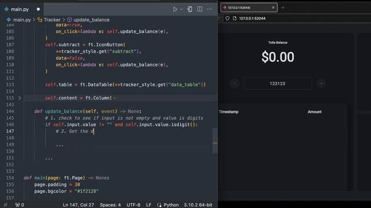Select interpreter 3.10.2 64-bit
This screenshot has height=208, width=371.
coord(198,205)
